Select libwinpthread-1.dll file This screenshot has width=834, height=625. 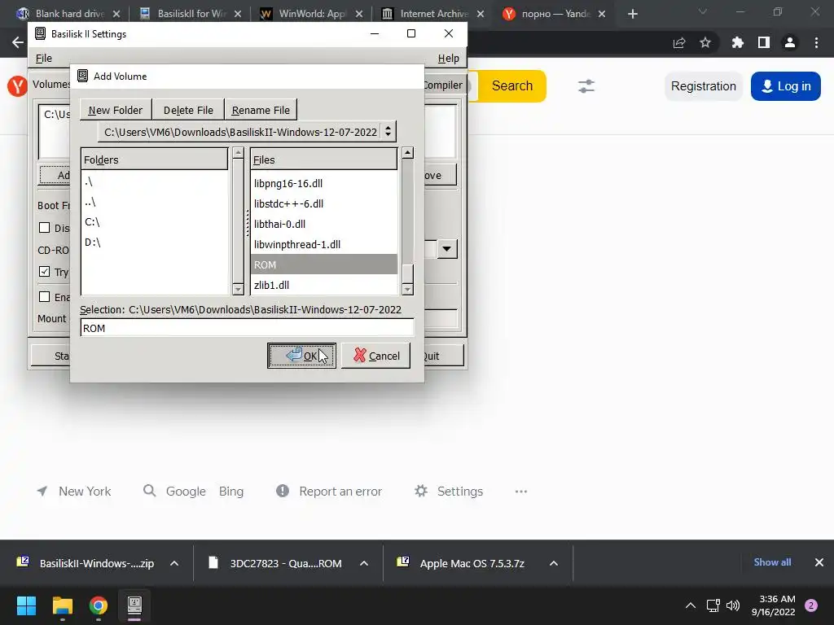324,244
